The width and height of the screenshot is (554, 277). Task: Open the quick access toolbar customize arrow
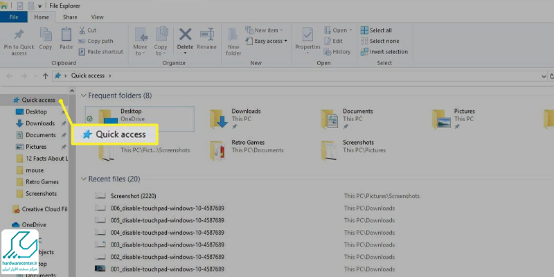coord(40,6)
